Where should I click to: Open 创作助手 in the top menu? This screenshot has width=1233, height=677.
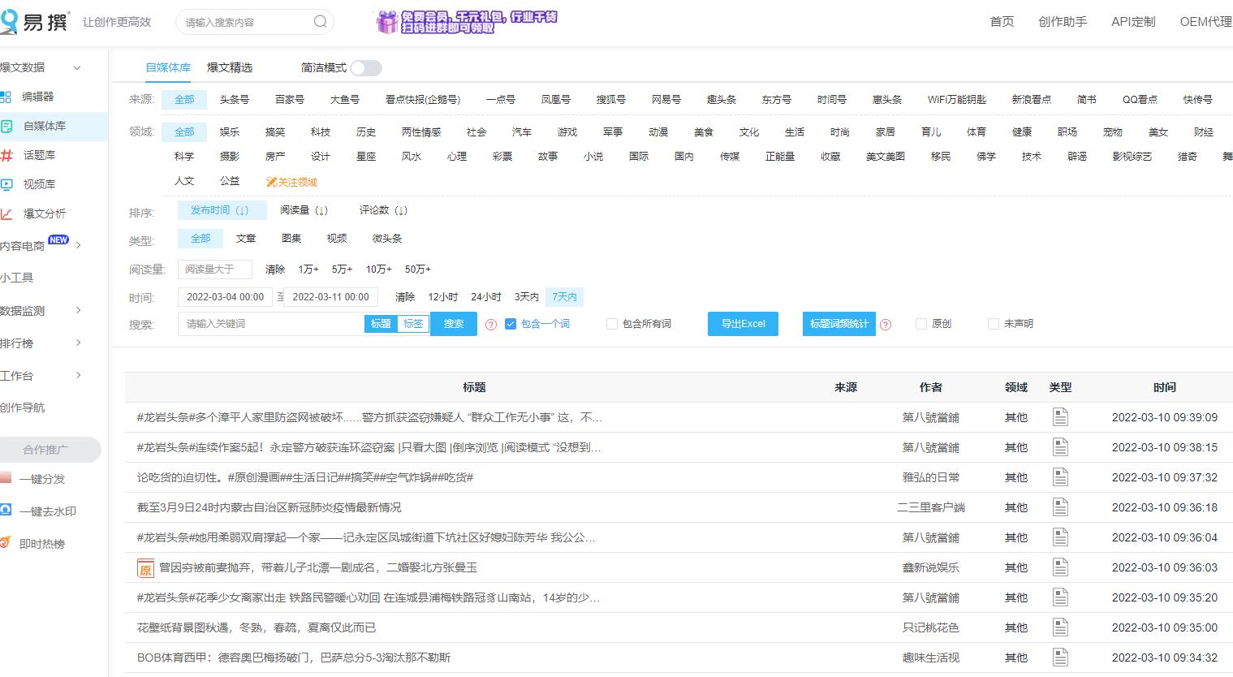1063,22
